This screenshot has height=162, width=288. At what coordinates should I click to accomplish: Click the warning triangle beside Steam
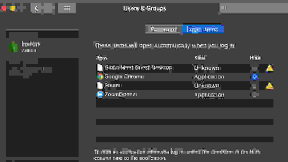tap(269, 86)
